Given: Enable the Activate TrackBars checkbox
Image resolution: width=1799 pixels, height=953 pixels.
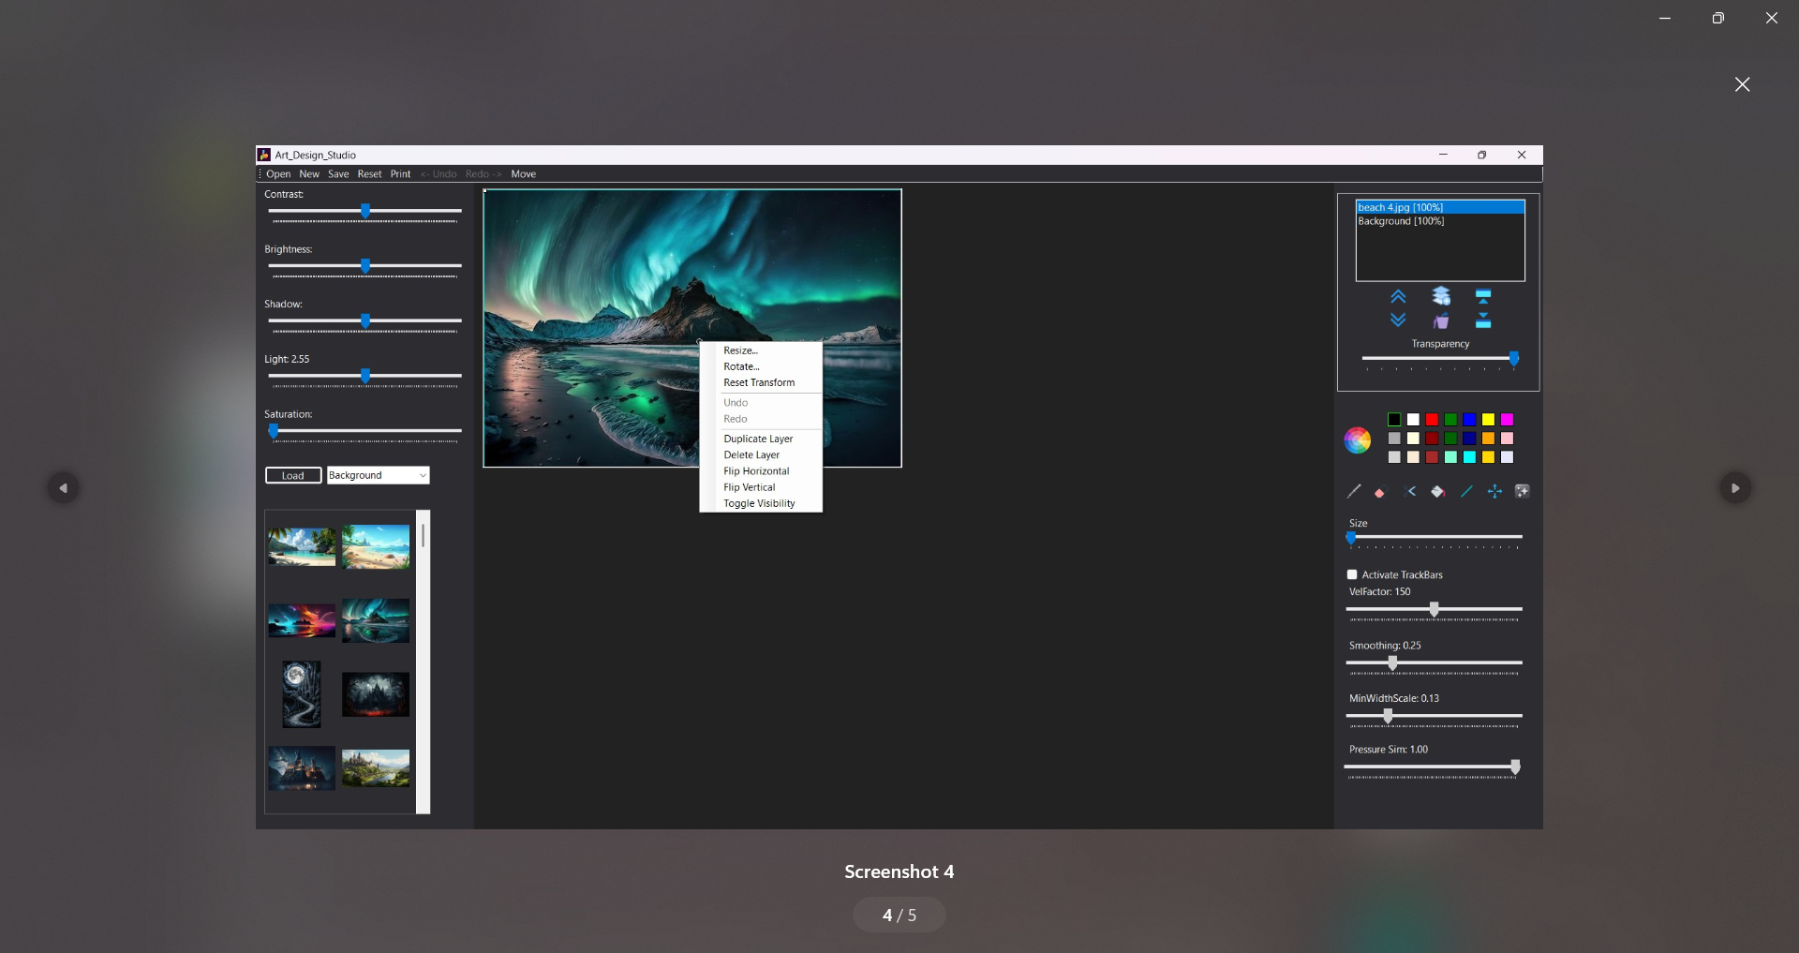Looking at the screenshot, I should [x=1352, y=574].
